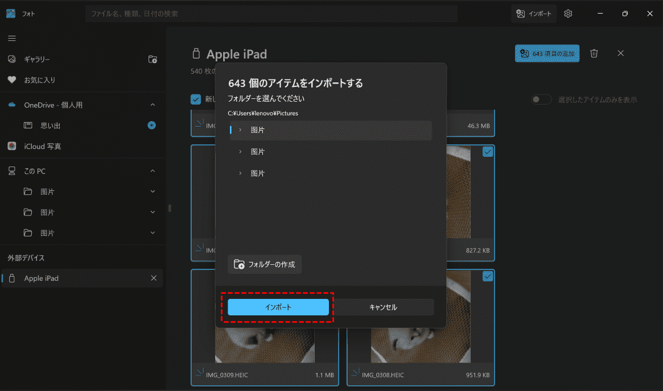Uncheck the select-all new items checkbox

[196, 99]
